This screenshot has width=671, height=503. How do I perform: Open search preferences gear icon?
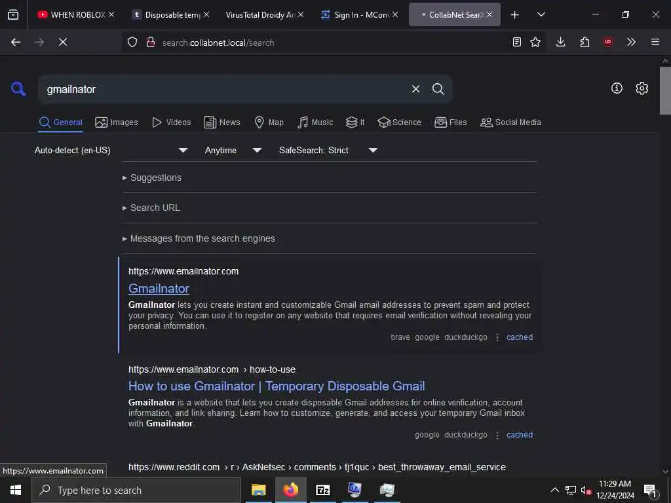642,88
